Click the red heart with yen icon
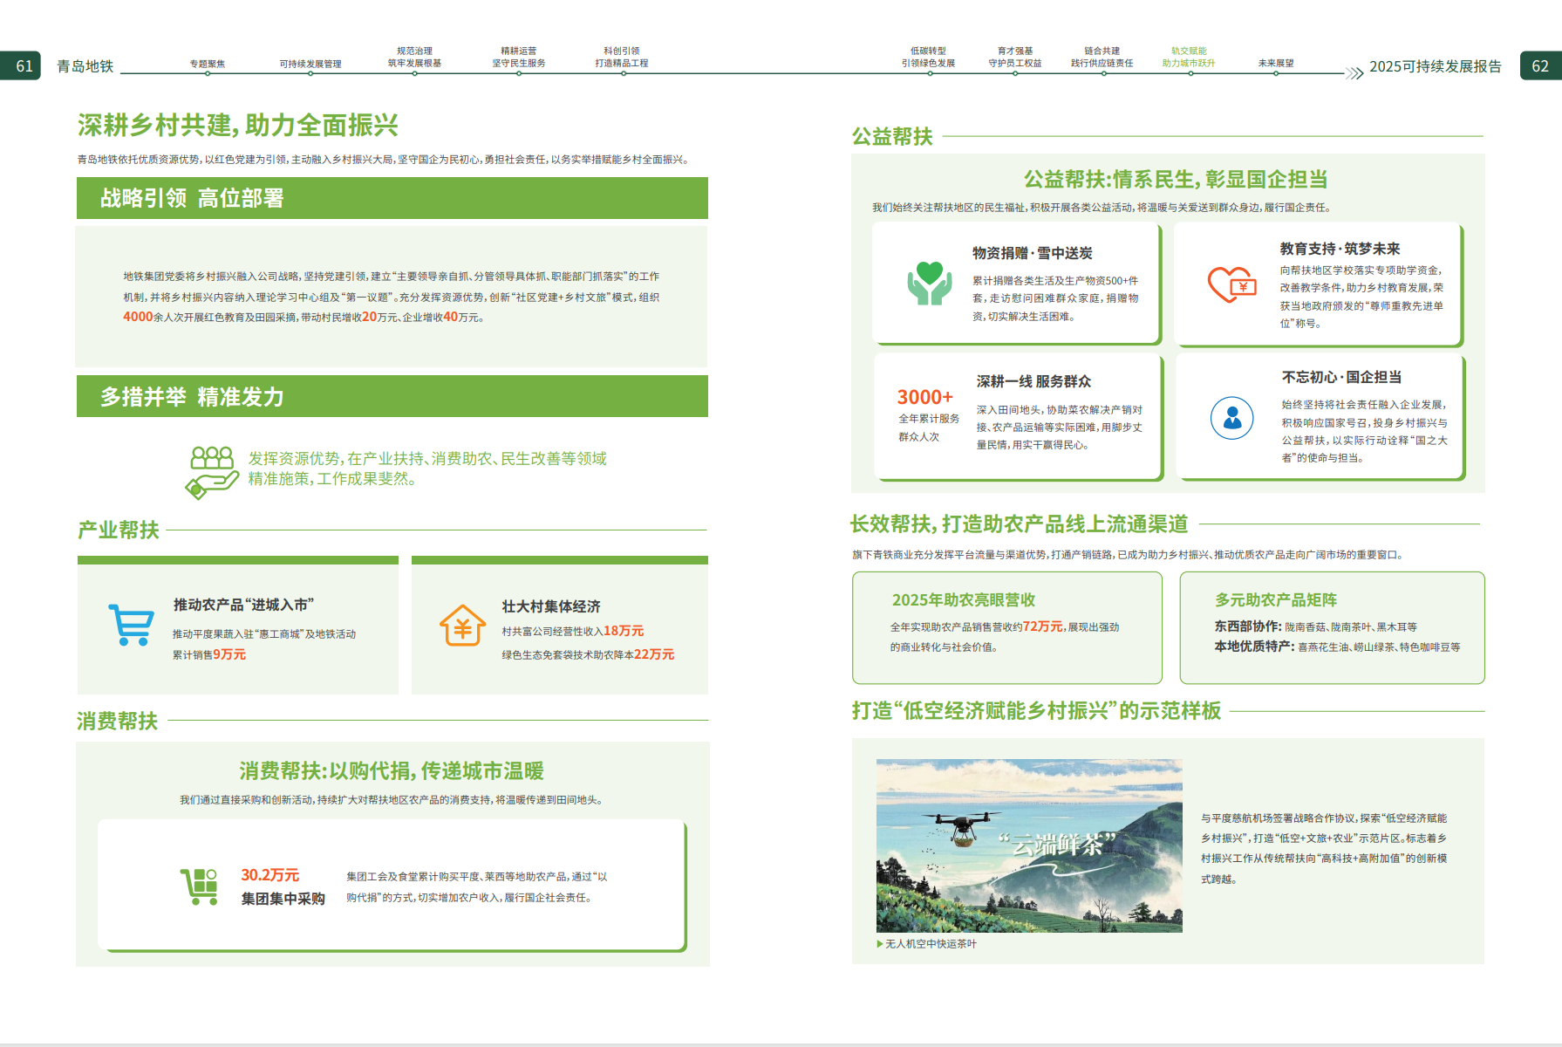Viewport: 1562px width, 1047px height. pos(1231,284)
